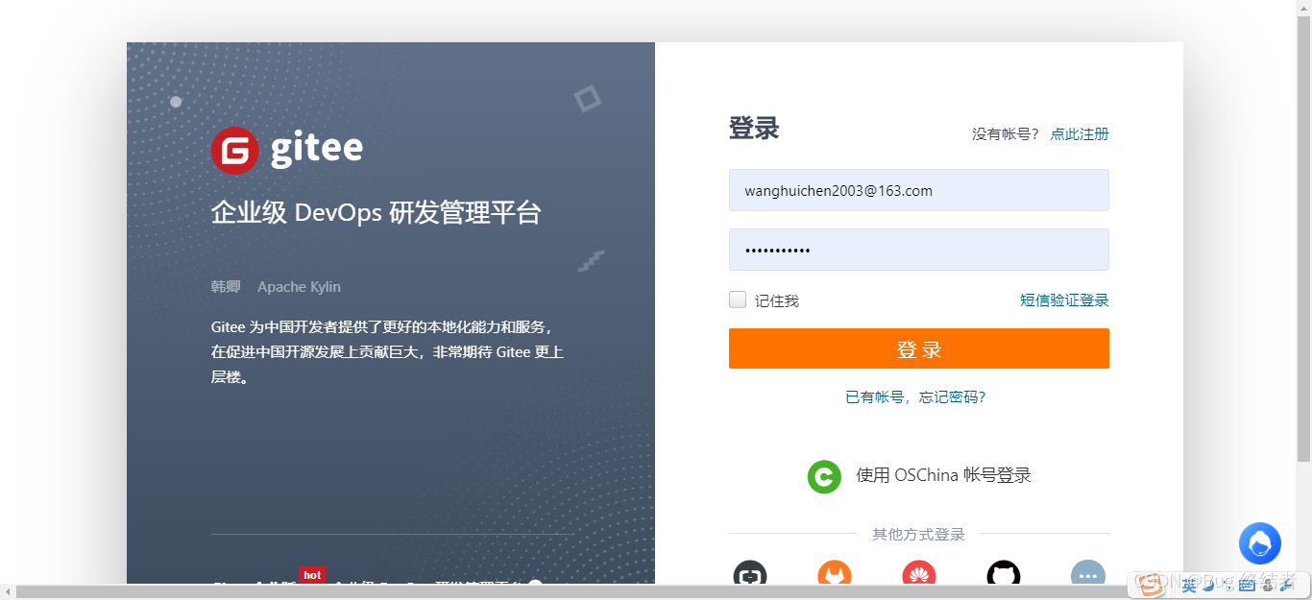This screenshot has width=1312, height=600.
Task: Click the Gitee logo
Action: [x=287, y=149]
